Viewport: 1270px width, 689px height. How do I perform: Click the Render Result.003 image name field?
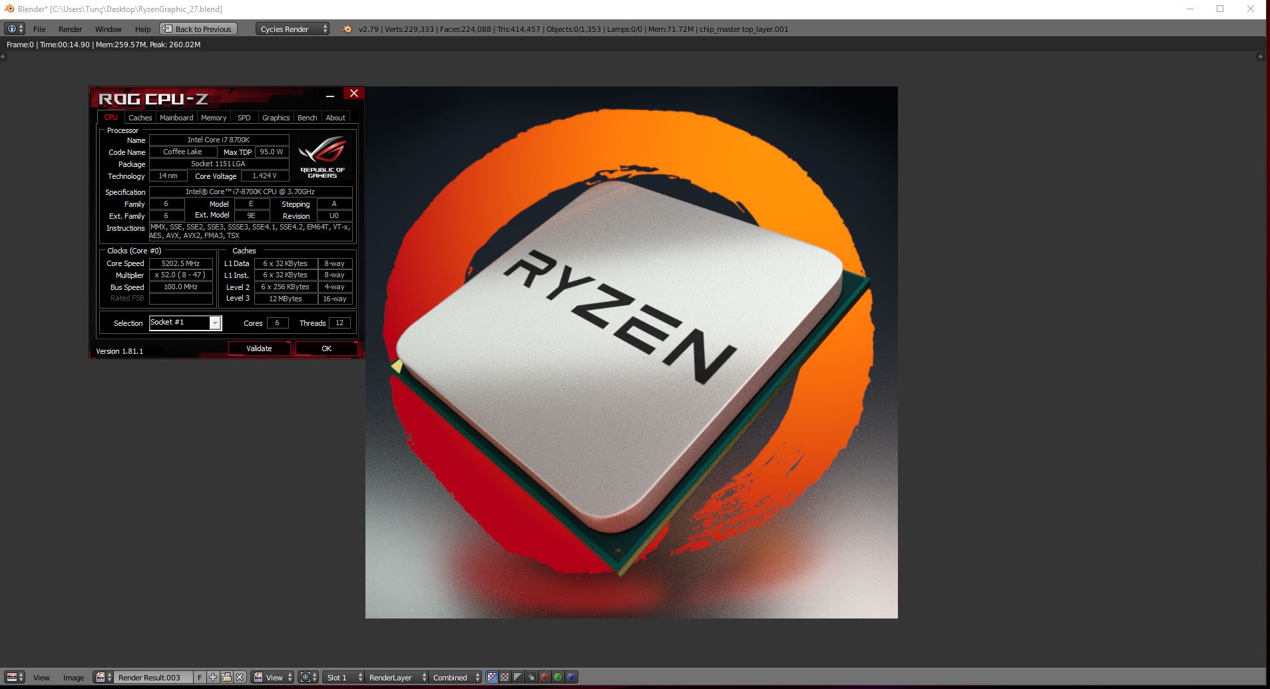click(153, 677)
